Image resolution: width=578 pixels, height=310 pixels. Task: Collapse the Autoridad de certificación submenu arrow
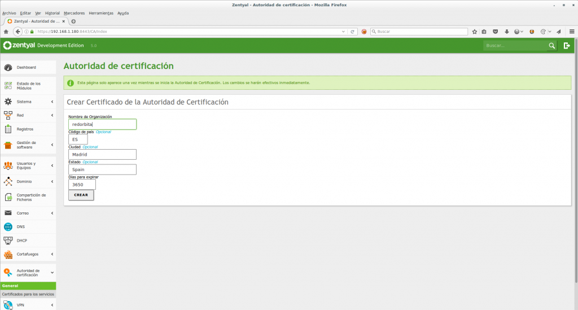point(52,273)
